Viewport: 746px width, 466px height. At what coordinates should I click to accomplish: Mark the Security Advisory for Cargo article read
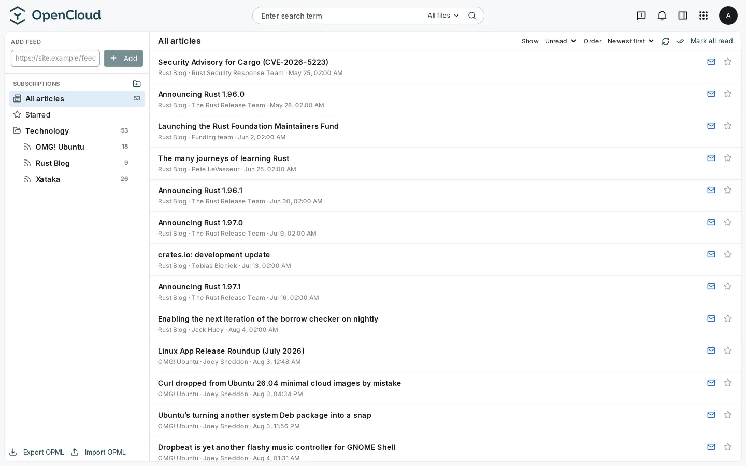(711, 62)
